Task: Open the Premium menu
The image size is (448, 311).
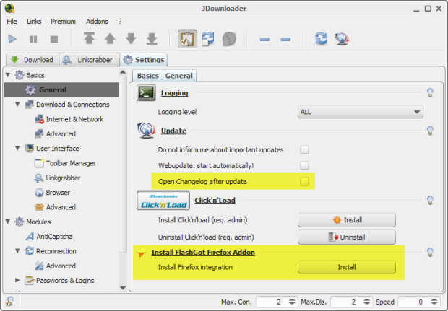Action: click(x=63, y=22)
